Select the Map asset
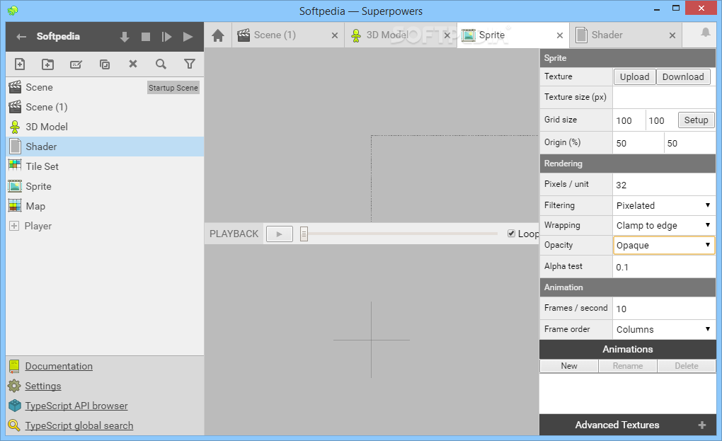Viewport: 722px width, 441px height. tap(105, 206)
